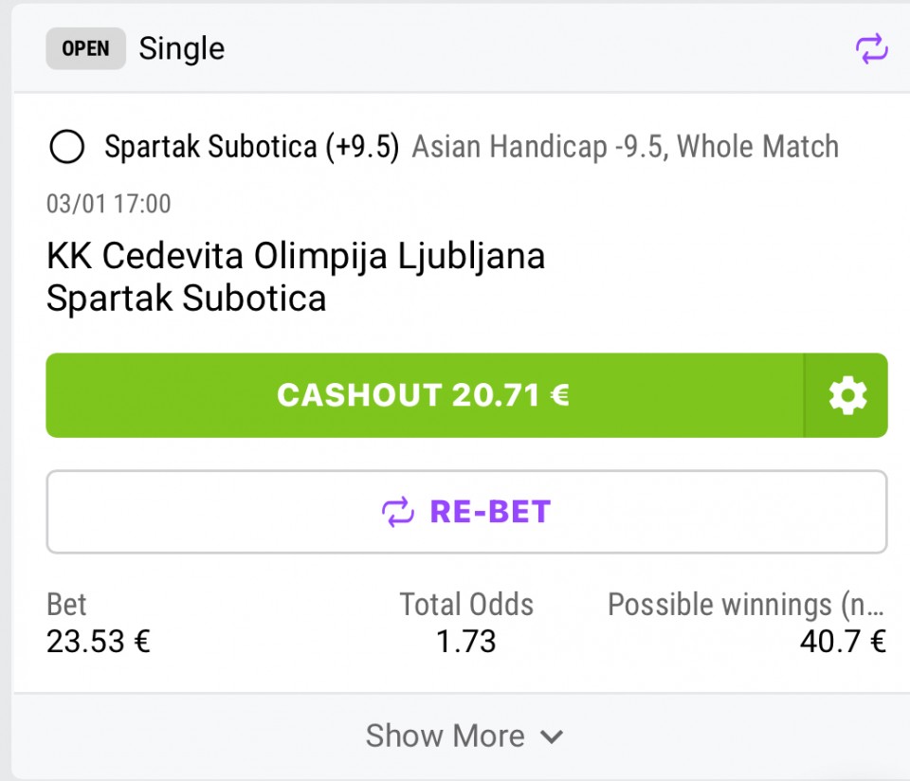Click the Total Odds value 1.73

point(465,642)
